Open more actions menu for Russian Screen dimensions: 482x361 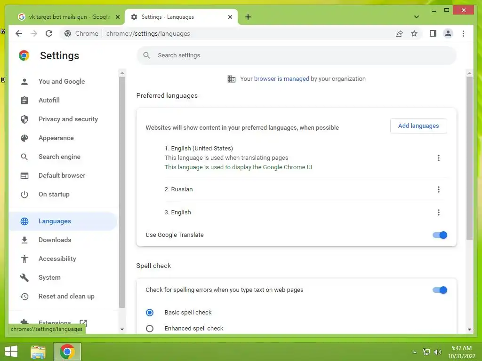[438, 189]
